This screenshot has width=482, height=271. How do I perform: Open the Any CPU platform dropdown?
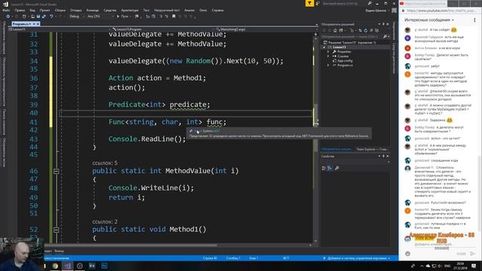click(x=100, y=17)
